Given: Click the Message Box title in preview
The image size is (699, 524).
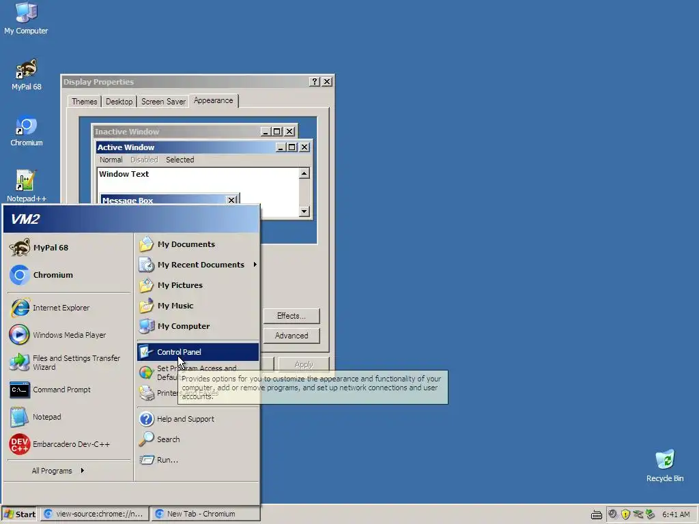Looking at the screenshot, I should 128,201.
